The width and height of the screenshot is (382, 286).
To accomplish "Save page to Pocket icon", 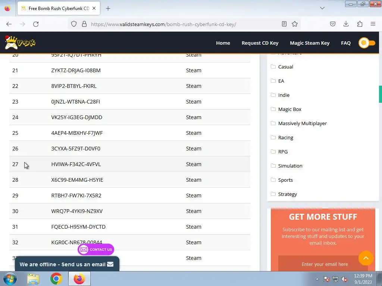I will [332, 24].
